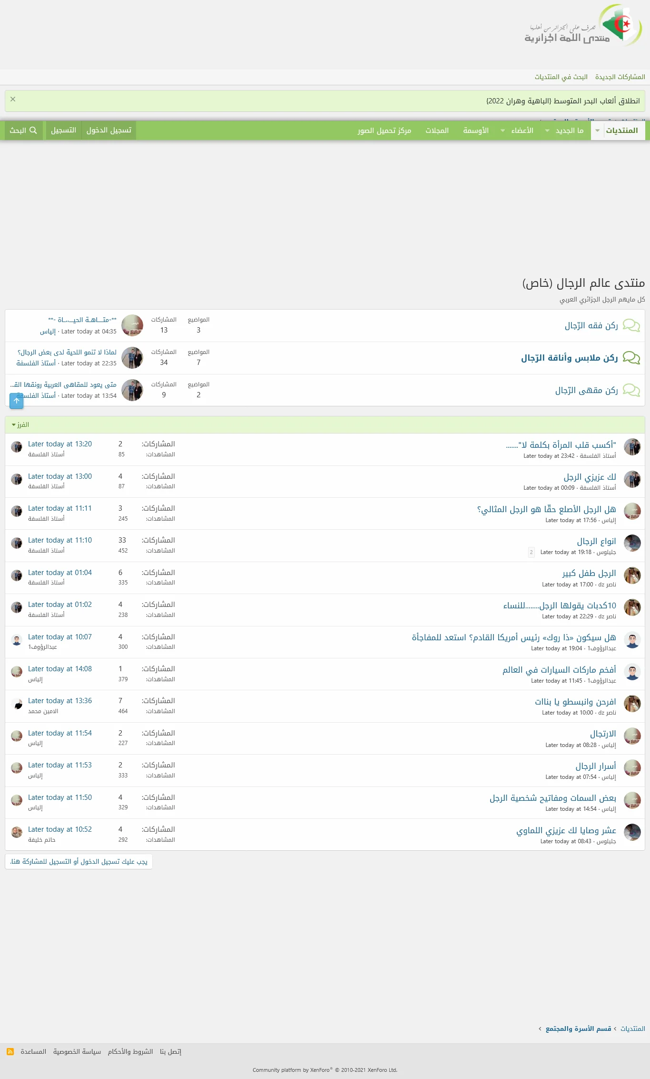Screen dimensions: 650x1079
Task: Expand the المنتديات dropdown arrow in navbar
Action: pos(597,131)
